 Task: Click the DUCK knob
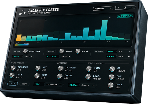click(111, 85)
